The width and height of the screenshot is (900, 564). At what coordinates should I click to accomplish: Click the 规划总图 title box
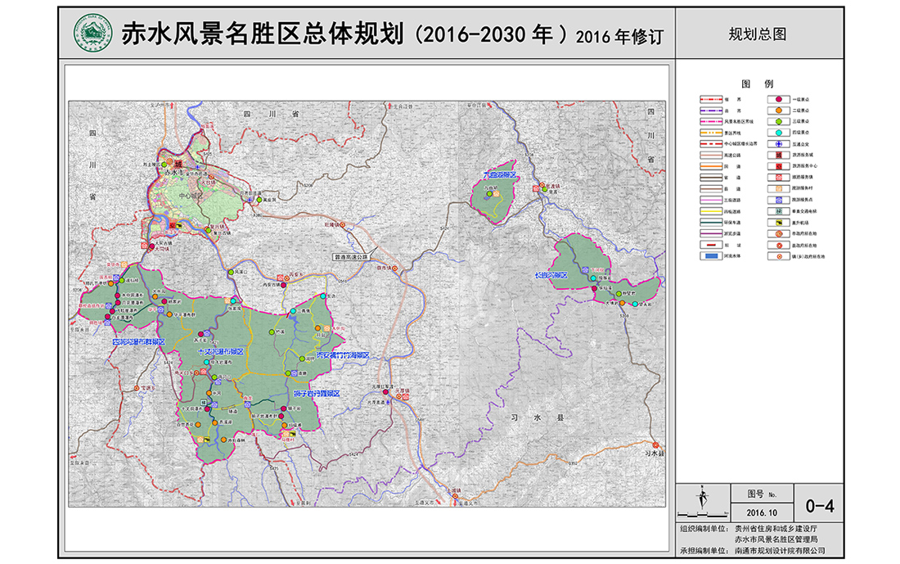[x=758, y=34]
